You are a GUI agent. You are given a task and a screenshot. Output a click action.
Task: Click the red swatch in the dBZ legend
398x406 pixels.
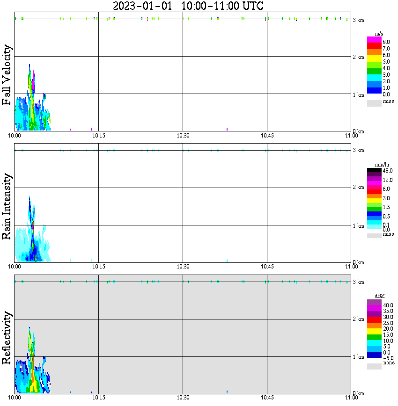click(374, 320)
